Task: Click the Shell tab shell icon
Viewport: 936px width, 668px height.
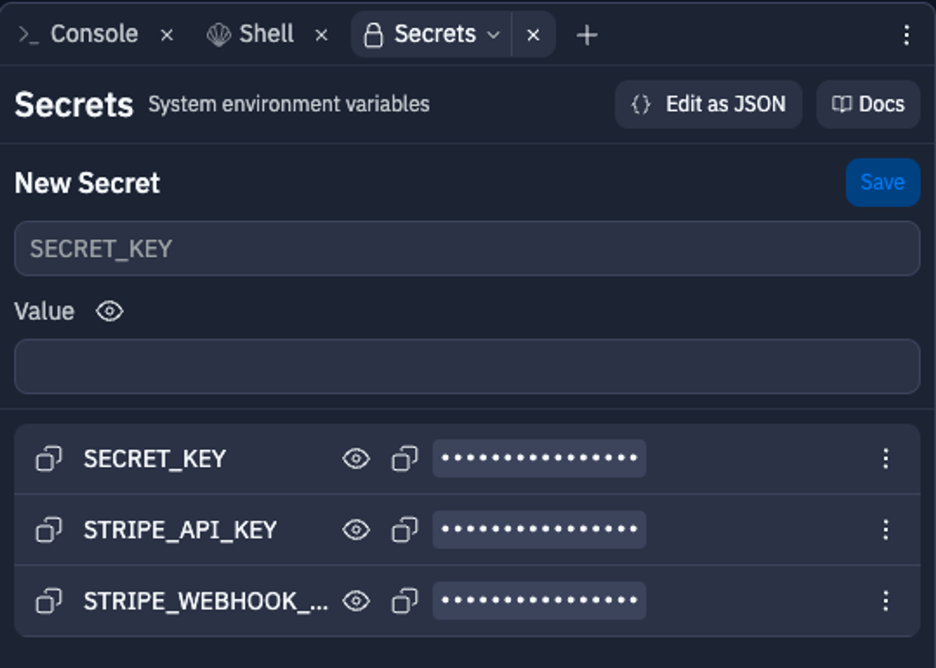Action: [x=218, y=33]
